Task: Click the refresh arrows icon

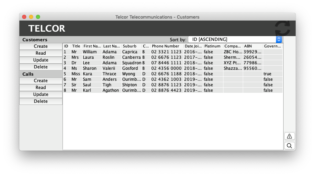Action: click(x=283, y=28)
